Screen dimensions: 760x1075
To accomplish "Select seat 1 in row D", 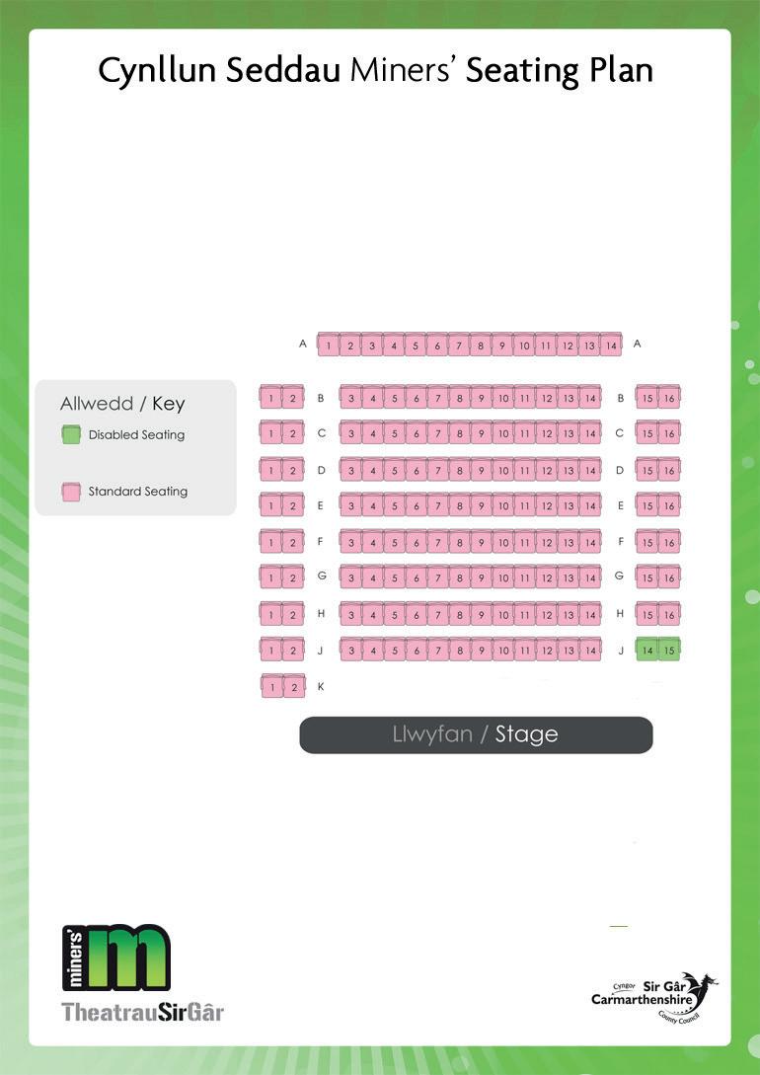I will pos(270,470).
